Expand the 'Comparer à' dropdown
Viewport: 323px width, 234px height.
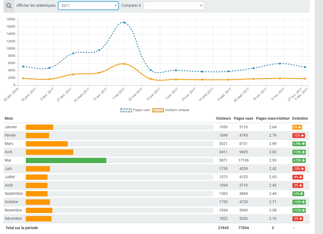click(x=173, y=6)
